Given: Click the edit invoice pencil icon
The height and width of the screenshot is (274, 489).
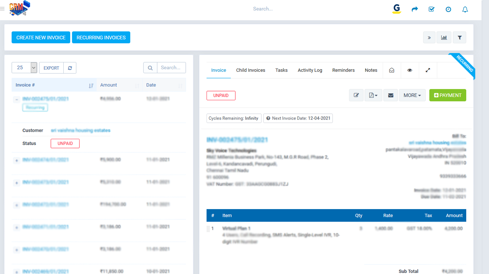Looking at the screenshot, I should [356, 95].
